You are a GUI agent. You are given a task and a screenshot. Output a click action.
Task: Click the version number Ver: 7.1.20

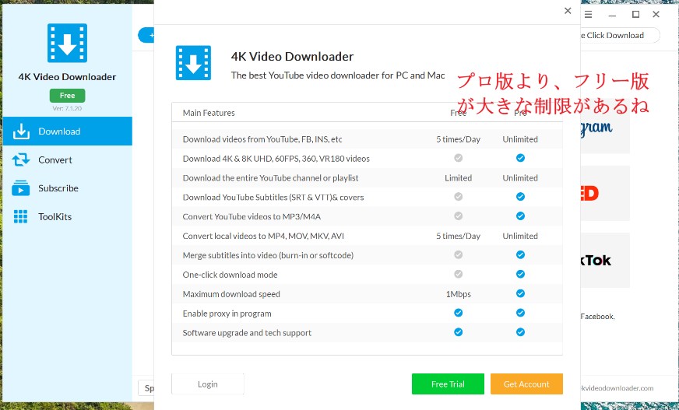point(67,108)
